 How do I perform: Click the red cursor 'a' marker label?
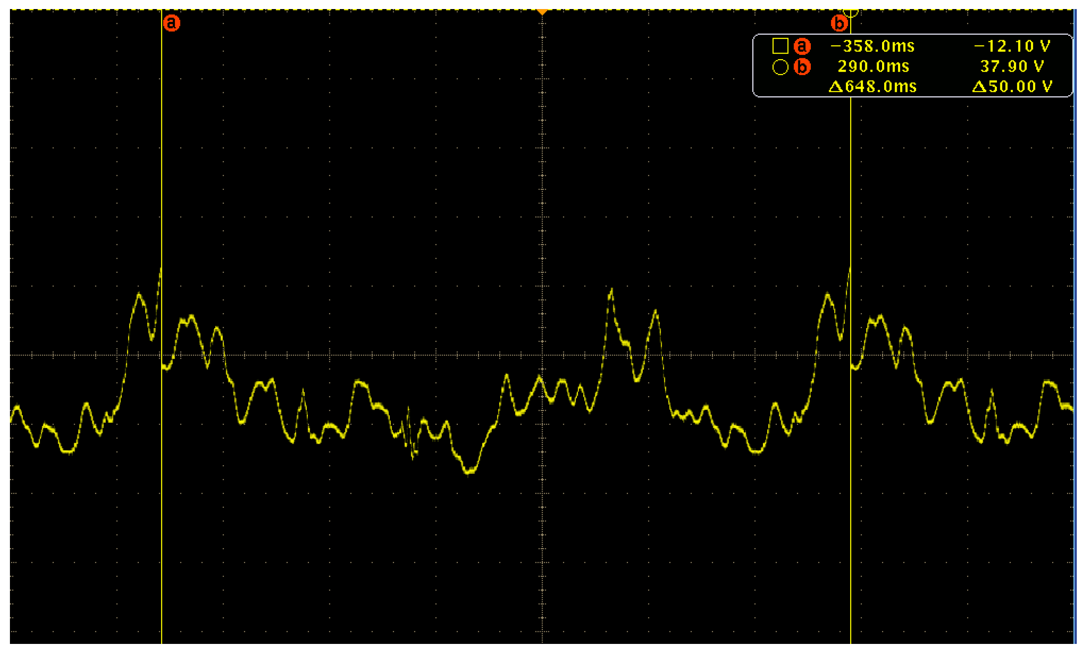point(171,22)
